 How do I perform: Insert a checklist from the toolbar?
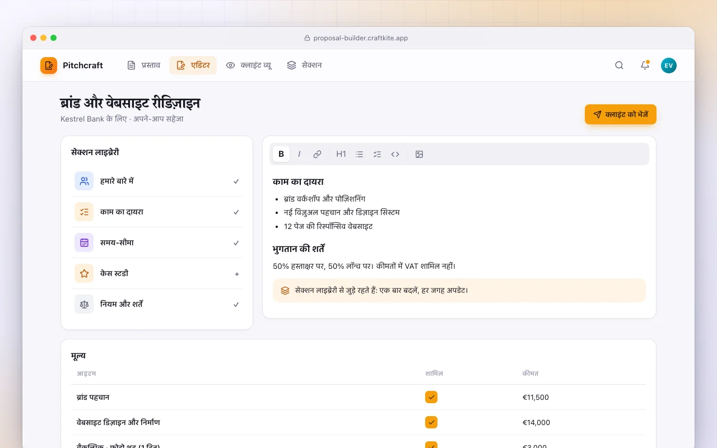tap(378, 154)
